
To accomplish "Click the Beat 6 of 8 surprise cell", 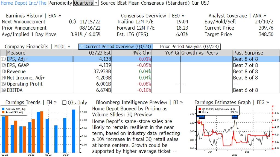I will 246,90.
